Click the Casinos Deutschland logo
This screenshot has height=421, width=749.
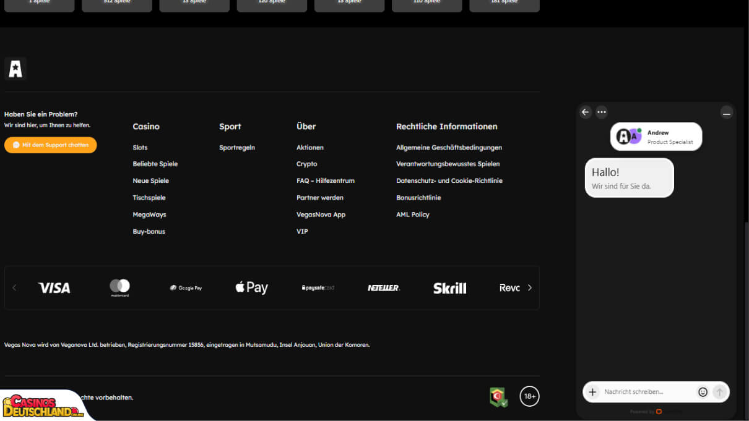43,406
